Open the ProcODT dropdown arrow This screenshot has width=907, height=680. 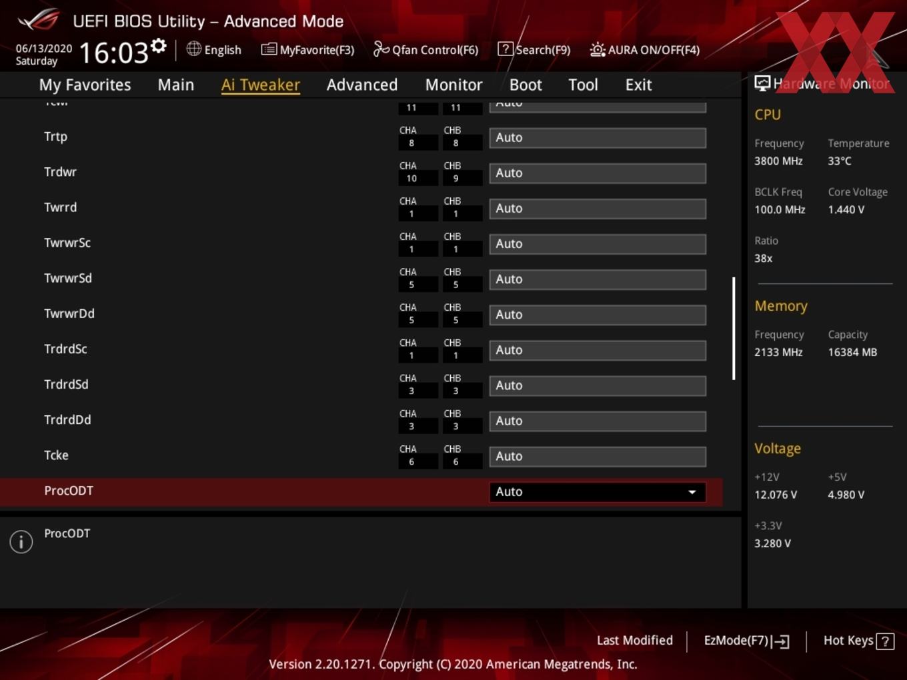(x=692, y=492)
